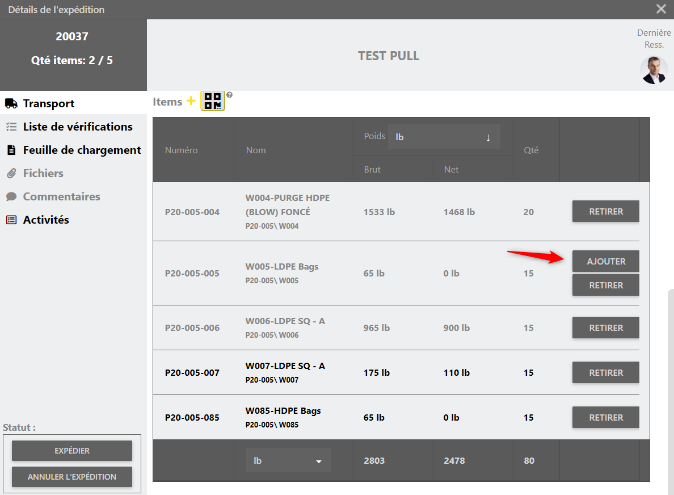Select item number P20-005-005
This screenshot has width=674, height=495.
tap(192, 274)
